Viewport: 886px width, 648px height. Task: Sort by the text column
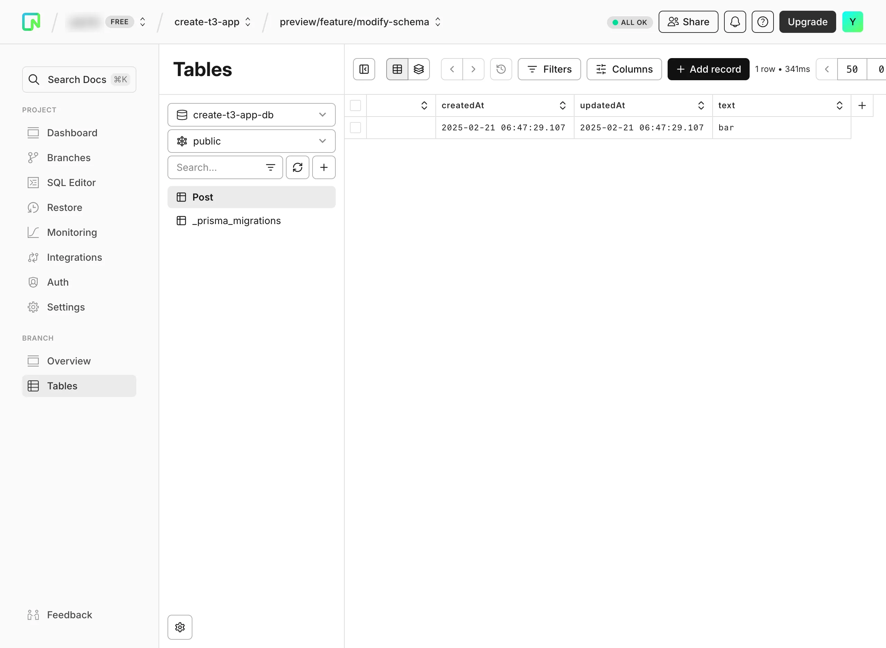(x=839, y=105)
